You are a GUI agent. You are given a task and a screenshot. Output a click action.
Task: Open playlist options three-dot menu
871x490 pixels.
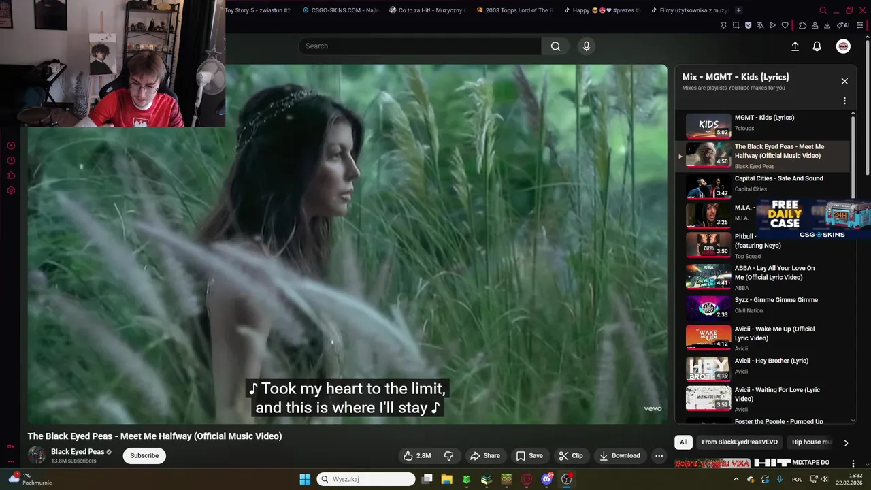click(844, 101)
